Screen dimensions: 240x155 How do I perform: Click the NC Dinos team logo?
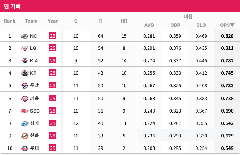coord(25,36)
